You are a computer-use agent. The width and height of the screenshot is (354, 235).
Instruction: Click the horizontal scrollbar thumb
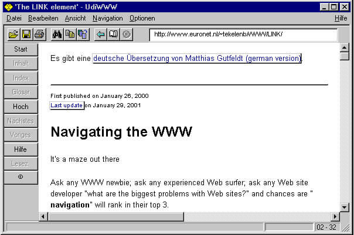[116, 217]
